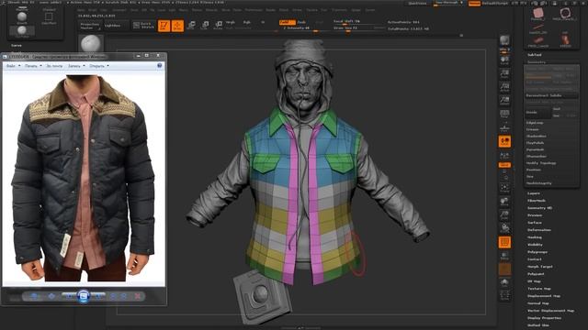Image resolution: width=588 pixels, height=330 pixels.
Task: Select the Scale transform icon in top shelf
Action: 205,26
